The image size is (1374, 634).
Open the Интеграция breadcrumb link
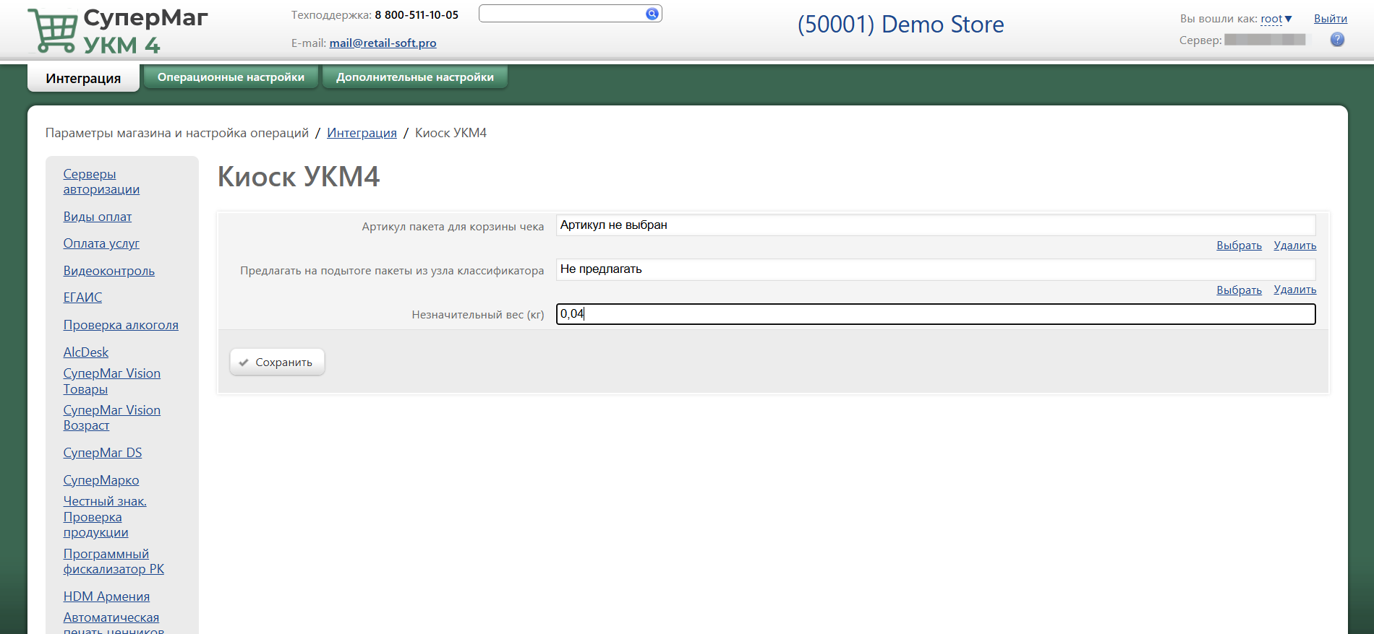coord(362,133)
